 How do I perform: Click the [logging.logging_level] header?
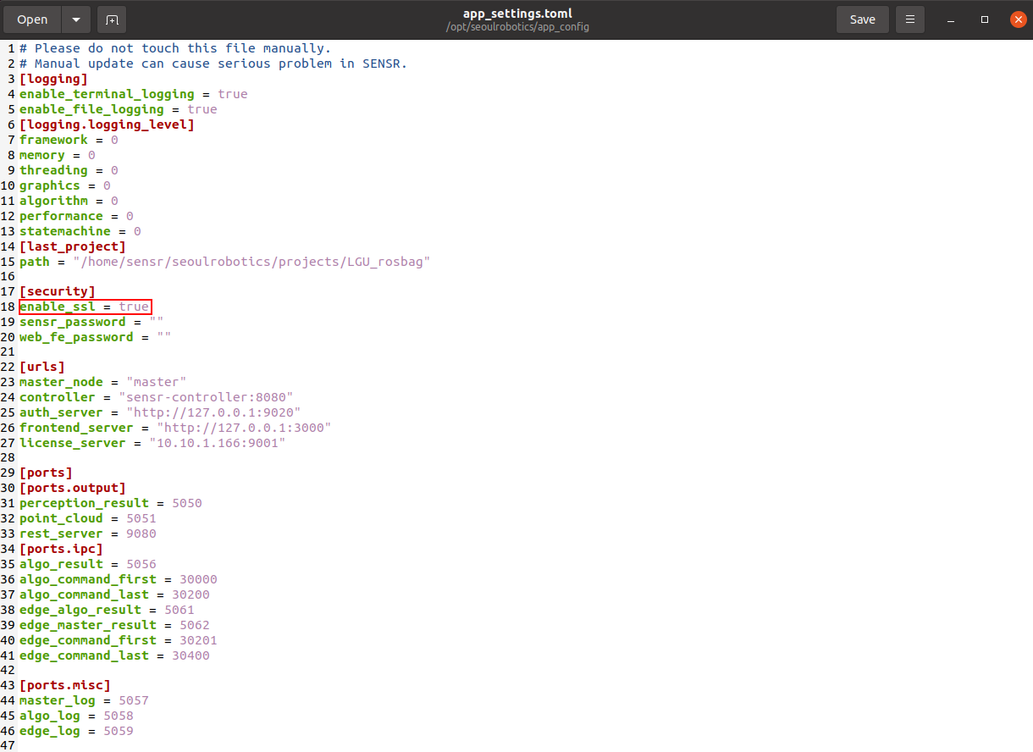pyautogui.click(x=107, y=124)
